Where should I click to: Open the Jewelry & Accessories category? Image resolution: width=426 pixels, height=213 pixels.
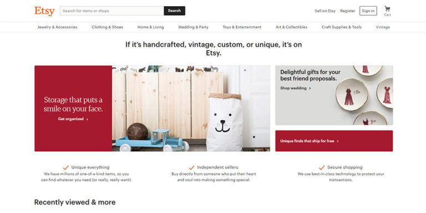(57, 27)
